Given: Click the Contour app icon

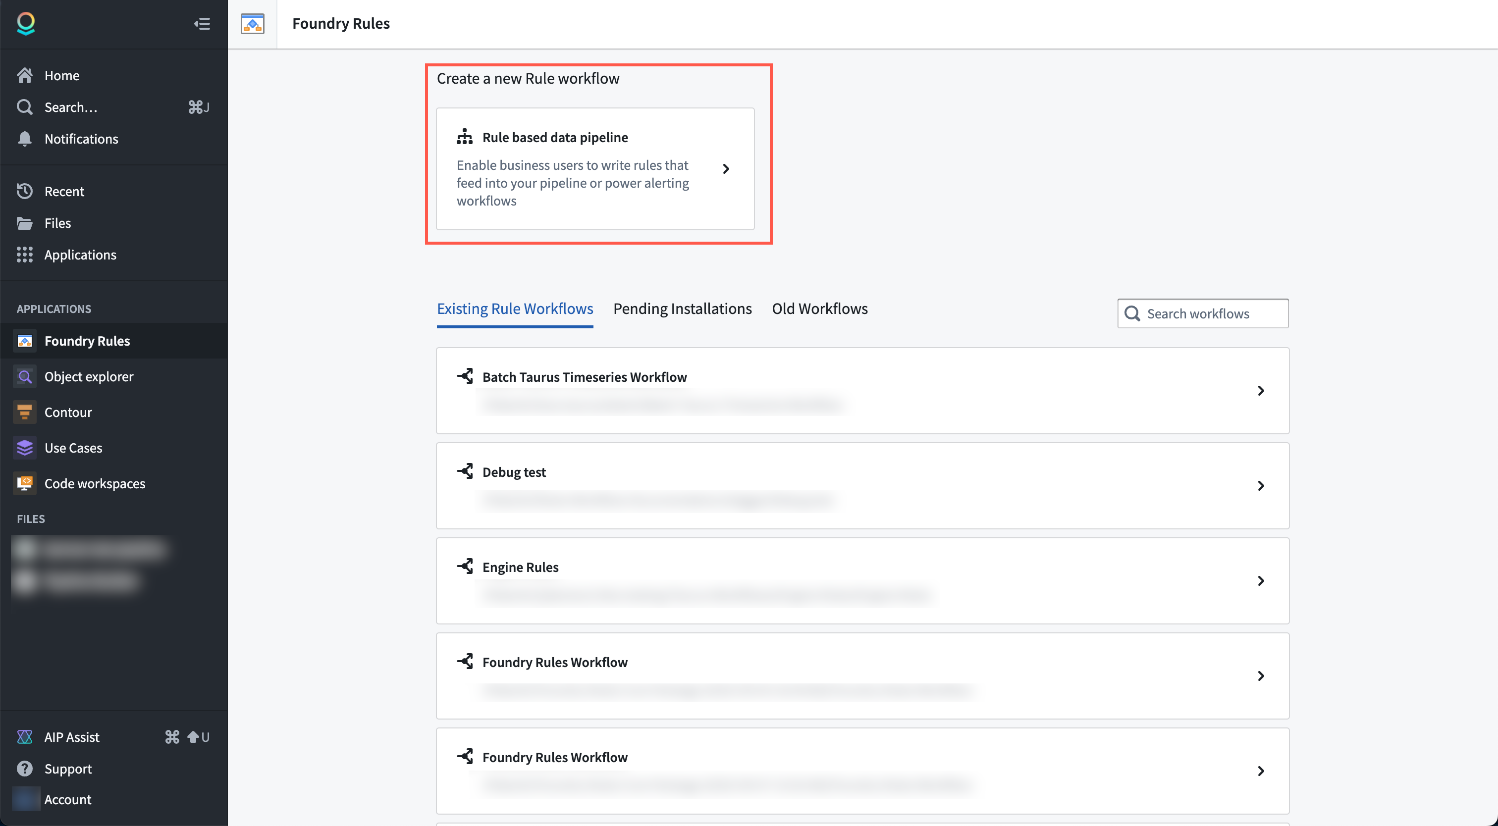Looking at the screenshot, I should (x=24, y=412).
